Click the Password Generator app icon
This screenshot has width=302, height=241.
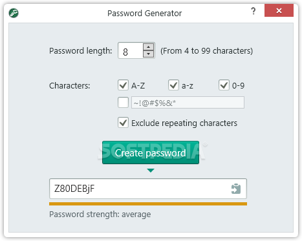coord(14,13)
